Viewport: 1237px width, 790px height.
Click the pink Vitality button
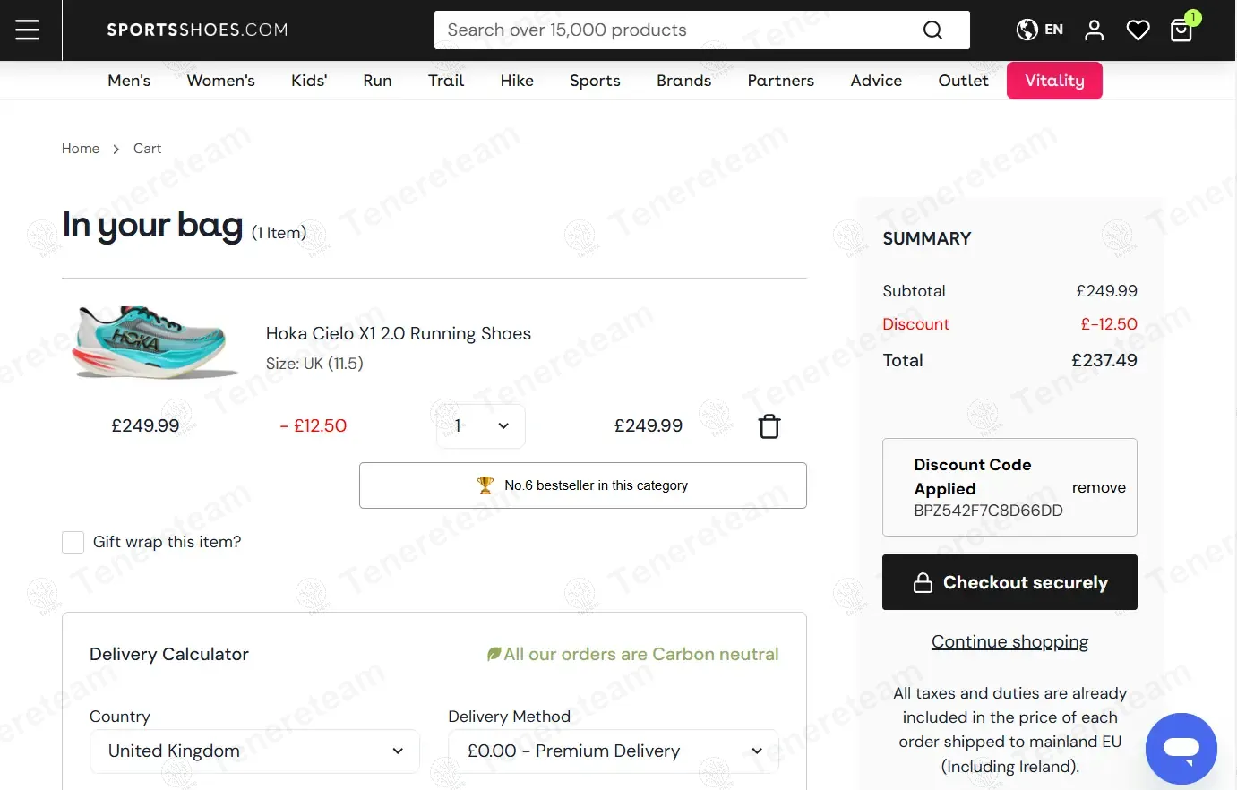[1054, 81]
